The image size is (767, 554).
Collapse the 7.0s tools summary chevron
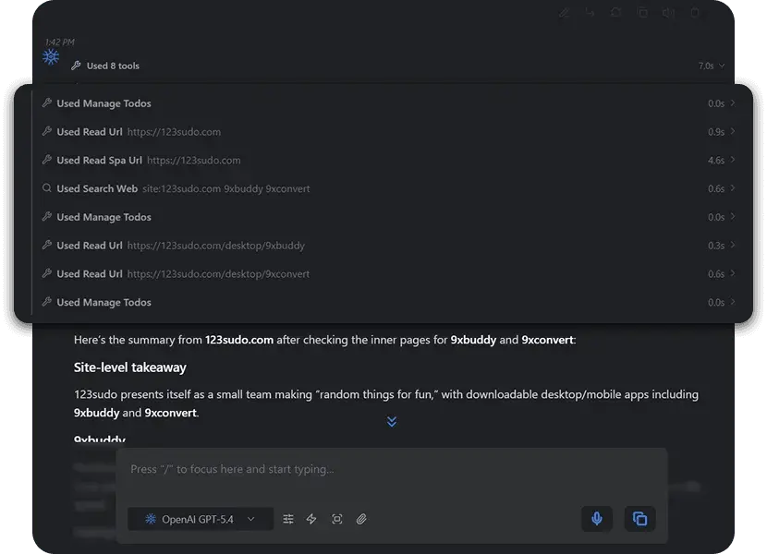tap(722, 66)
